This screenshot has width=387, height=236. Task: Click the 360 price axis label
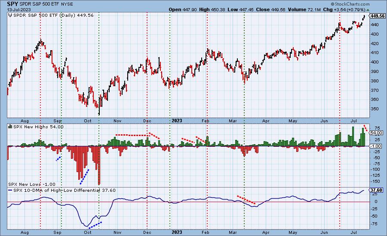coord(375,99)
